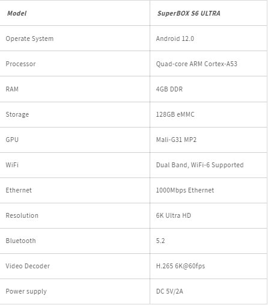Click the RAM row label
Viewport: 268px width, 305px height.
pos(12,89)
